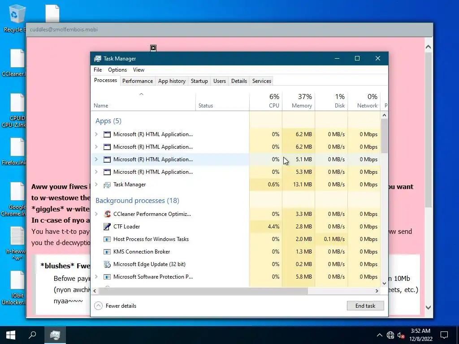Click the Apps (5) group header
The image size is (459, 344).
coord(108,121)
